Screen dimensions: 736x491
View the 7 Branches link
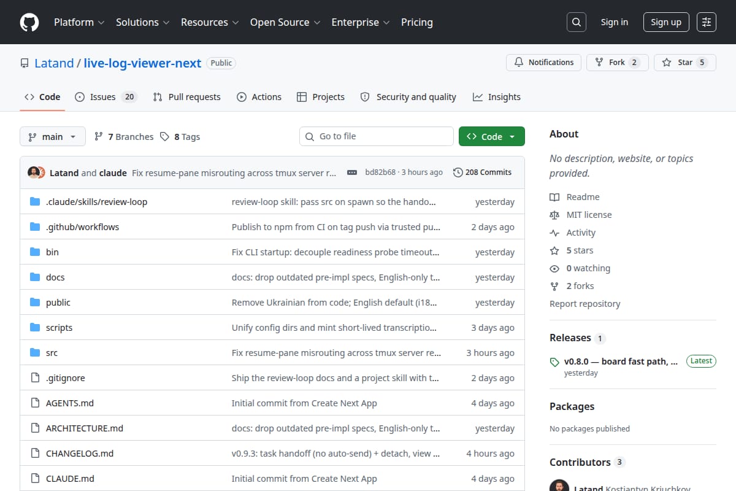pos(124,137)
